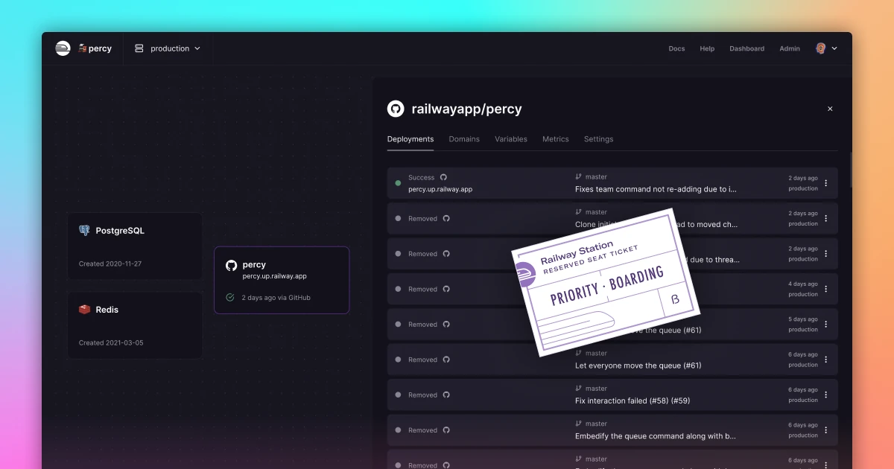The height and width of the screenshot is (469, 894).
Task: Switch to the Settings tab
Action: tap(599, 139)
